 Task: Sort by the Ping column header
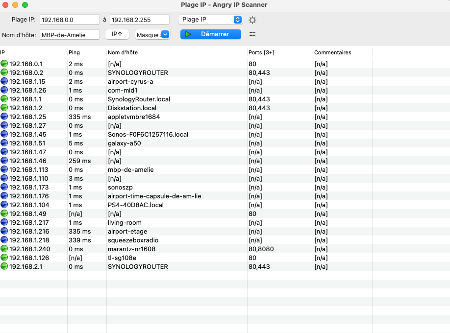coord(87,52)
